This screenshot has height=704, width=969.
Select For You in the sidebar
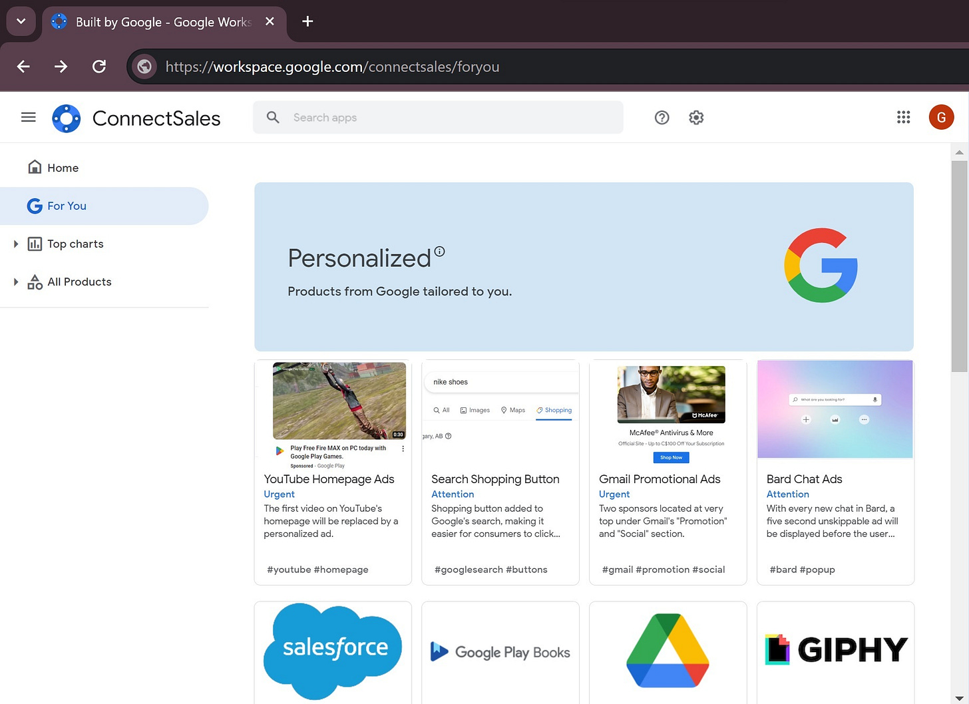pyautogui.click(x=104, y=206)
